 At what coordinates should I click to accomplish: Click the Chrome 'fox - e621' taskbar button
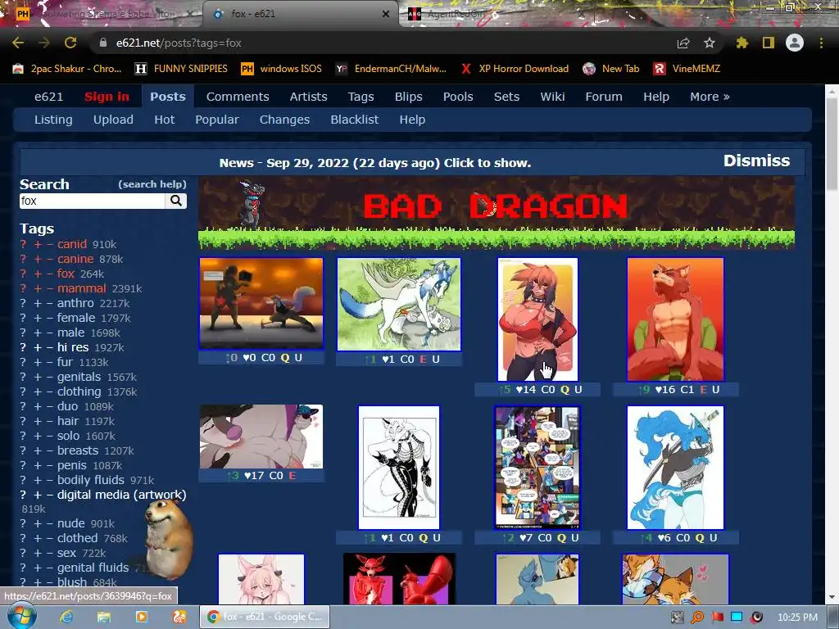265,617
